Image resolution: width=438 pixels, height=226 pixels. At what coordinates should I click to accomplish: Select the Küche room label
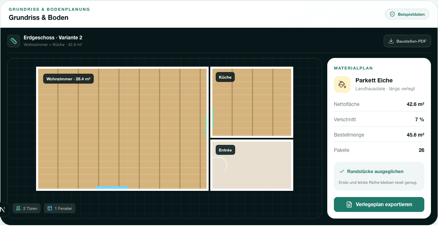point(225,77)
